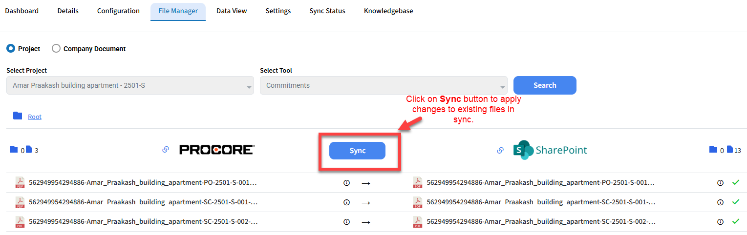The image size is (747, 235).
Task: Expand the Select Project dropdown
Action: (x=130, y=85)
